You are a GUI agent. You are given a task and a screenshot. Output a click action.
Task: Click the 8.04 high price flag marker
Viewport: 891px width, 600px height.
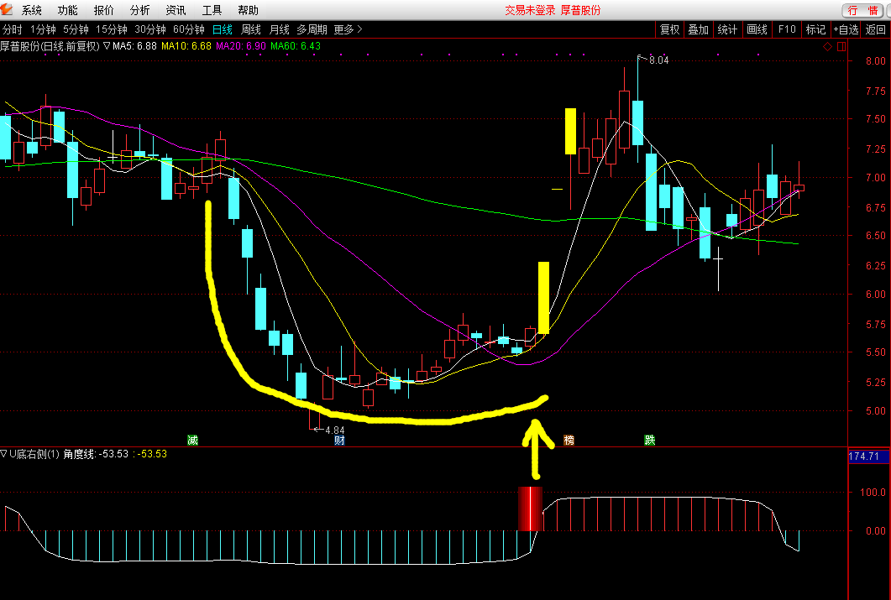(x=653, y=60)
